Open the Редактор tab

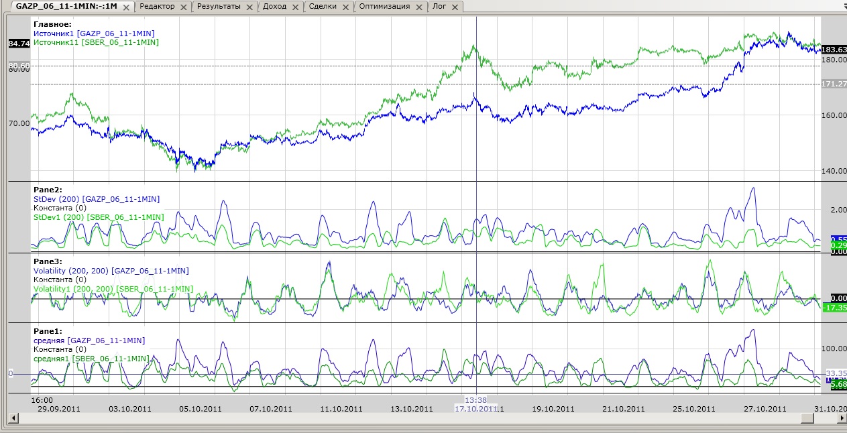[158, 7]
